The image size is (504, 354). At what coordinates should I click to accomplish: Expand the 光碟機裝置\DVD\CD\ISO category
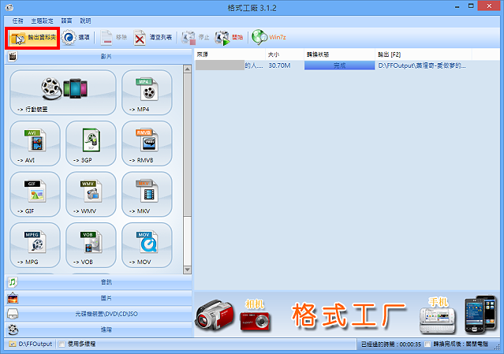(x=99, y=314)
